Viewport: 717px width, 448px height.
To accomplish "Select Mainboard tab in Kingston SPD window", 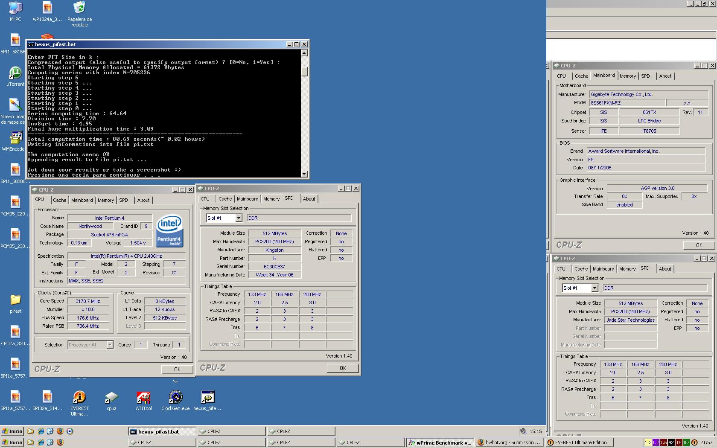I will [x=248, y=199].
